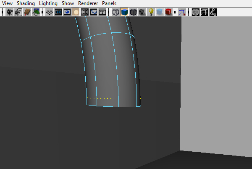This screenshot has height=169, width=252.
Task: Toggle the Resolution Gate icon
Action: click(67, 12)
